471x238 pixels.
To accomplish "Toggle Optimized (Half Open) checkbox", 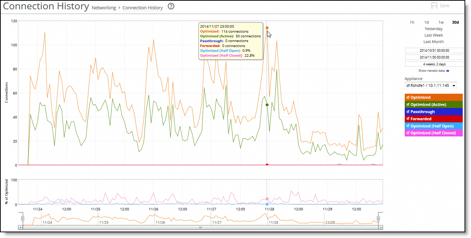I will [408, 126].
